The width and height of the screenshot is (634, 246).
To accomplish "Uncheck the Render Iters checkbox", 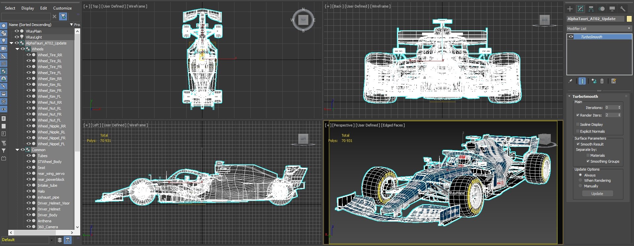I will (x=578, y=115).
